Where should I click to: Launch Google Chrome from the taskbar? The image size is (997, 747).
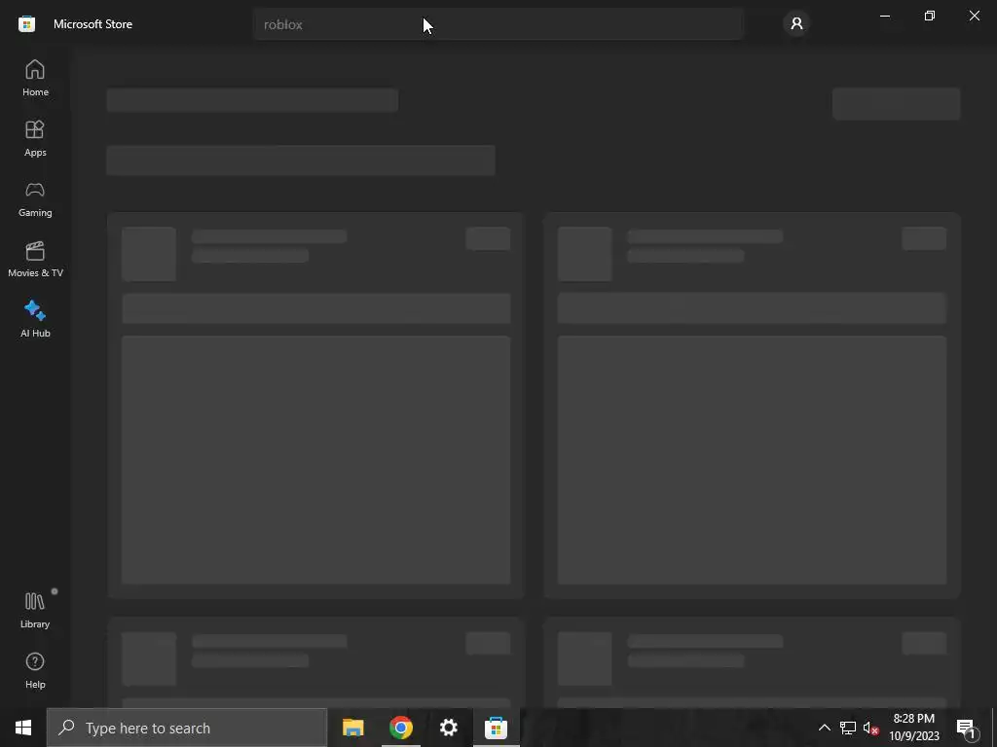tap(400, 728)
